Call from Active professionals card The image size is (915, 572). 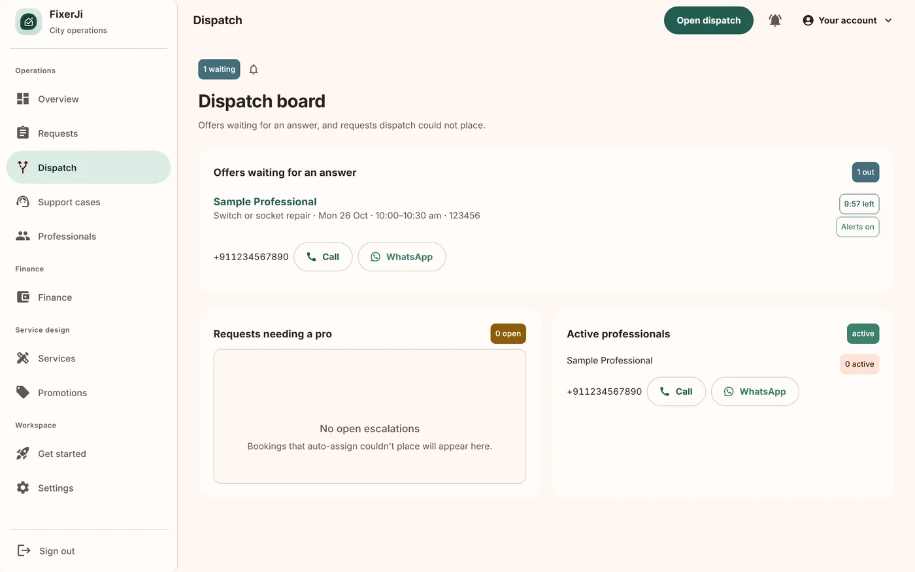click(676, 392)
